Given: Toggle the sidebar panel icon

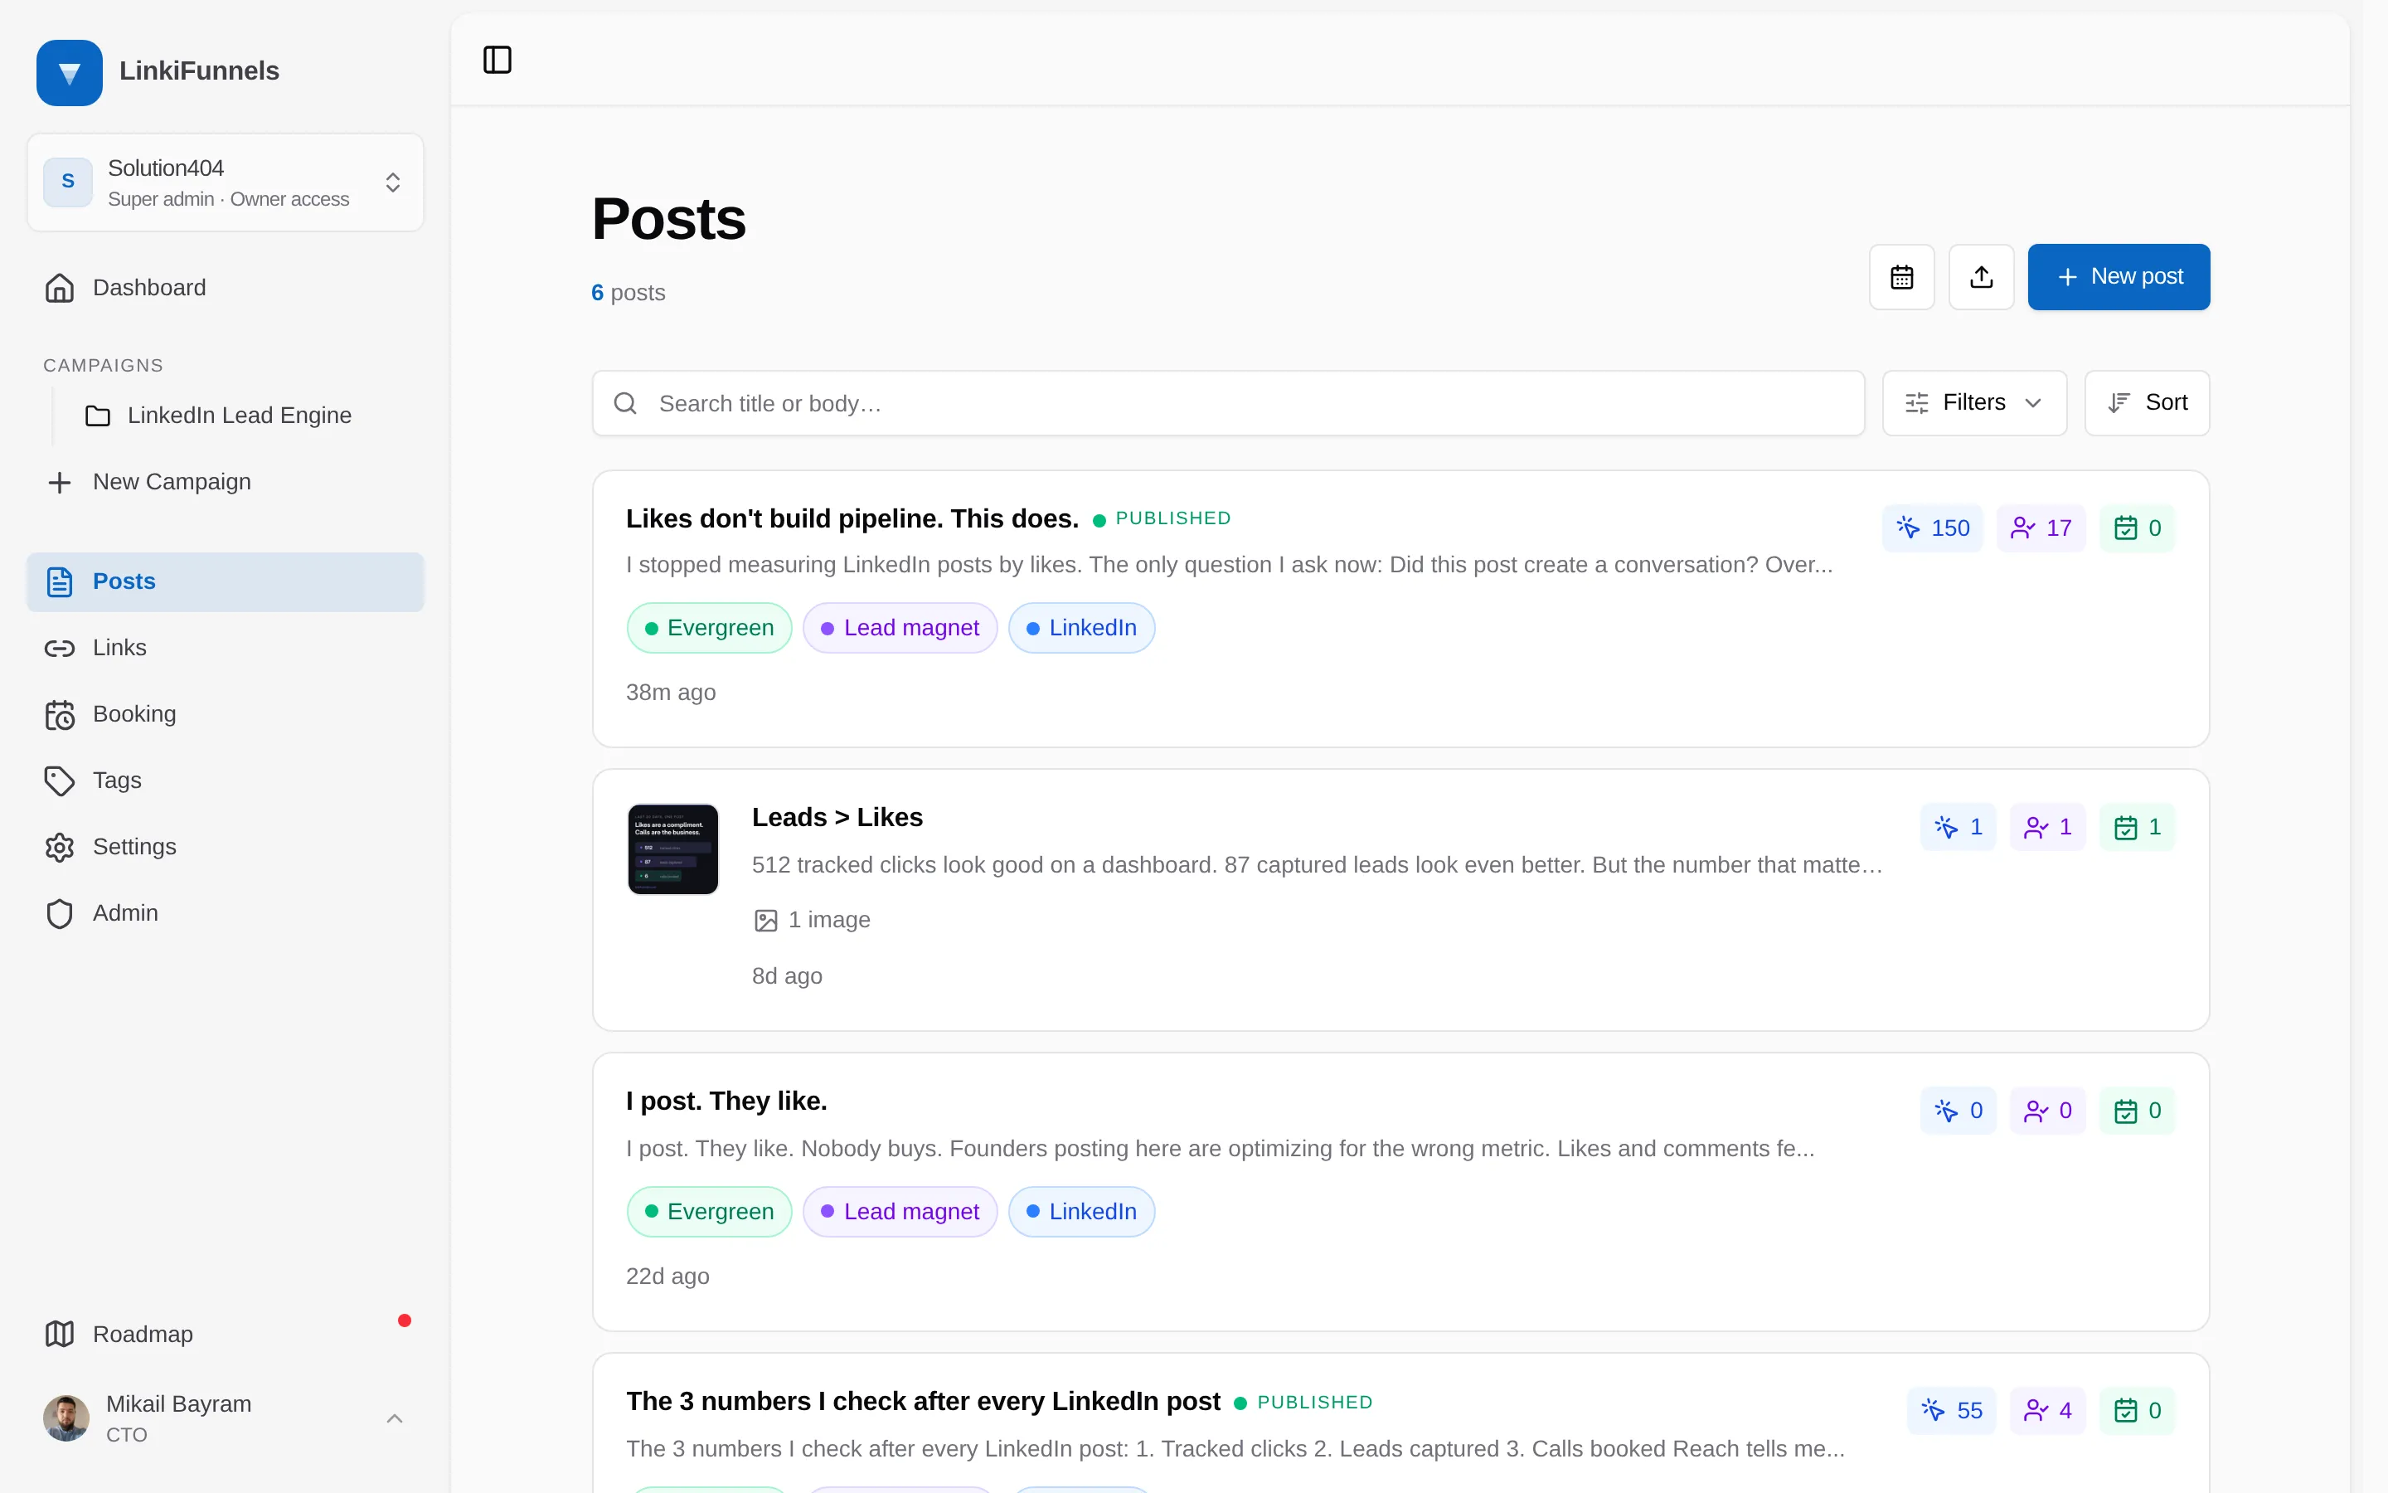Looking at the screenshot, I should pos(498,59).
